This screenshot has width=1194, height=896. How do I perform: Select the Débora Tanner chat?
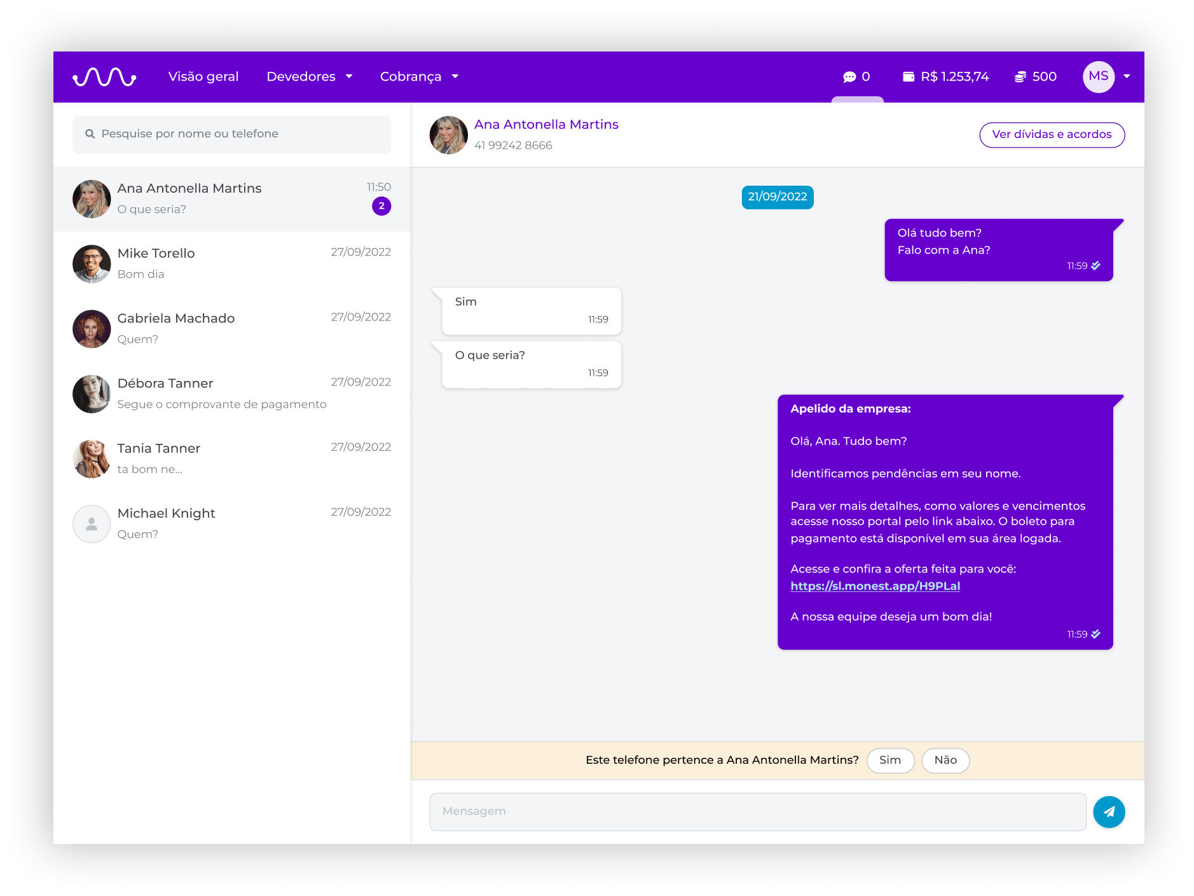(x=231, y=394)
